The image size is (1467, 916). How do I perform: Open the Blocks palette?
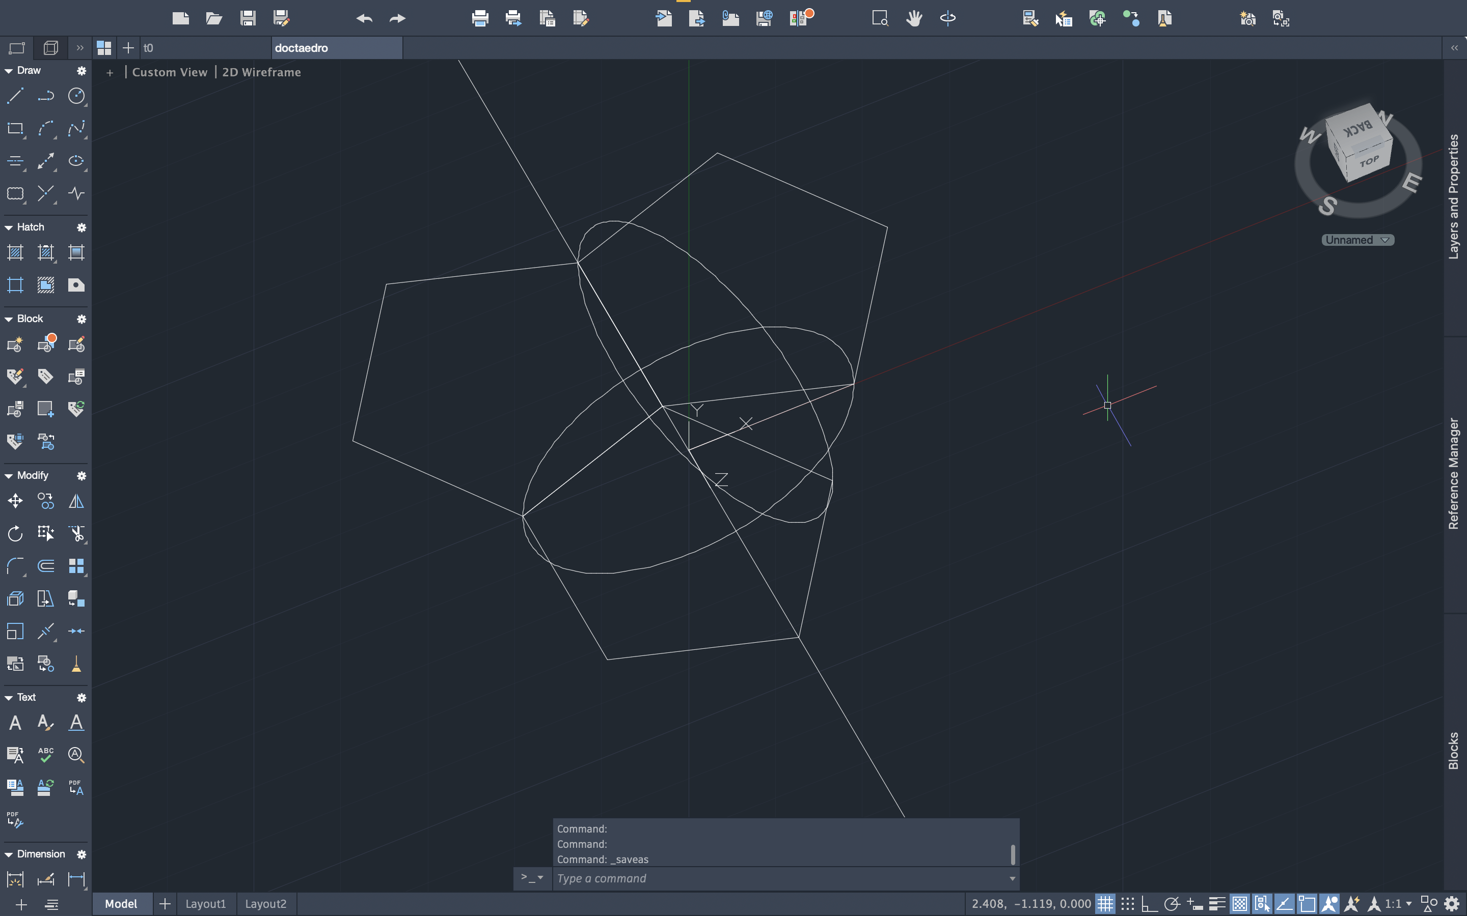click(x=1454, y=751)
